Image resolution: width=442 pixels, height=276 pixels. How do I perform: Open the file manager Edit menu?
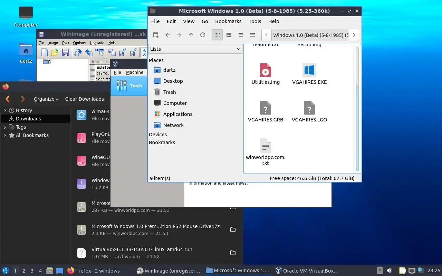171,21
